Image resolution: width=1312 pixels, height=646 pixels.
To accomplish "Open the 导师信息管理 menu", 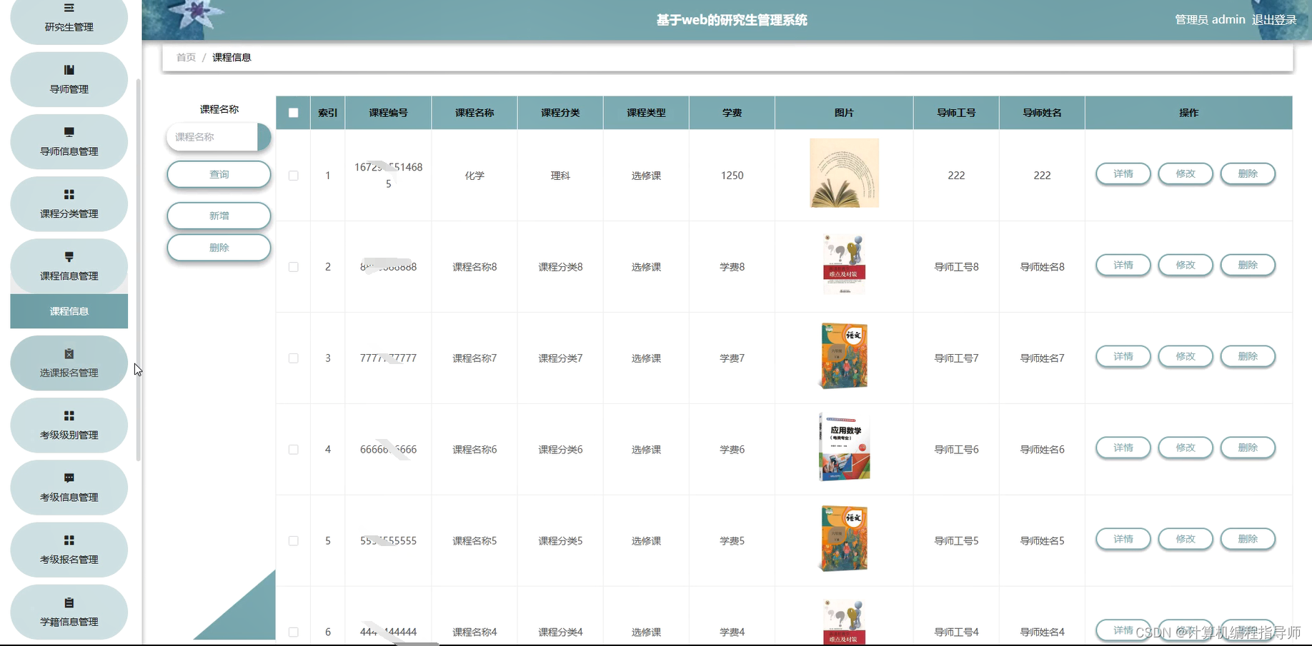I will (69, 141).
